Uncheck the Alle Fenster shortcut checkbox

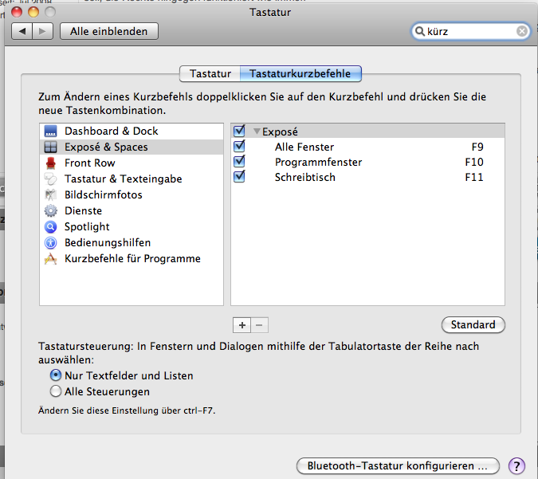coord(240,147)
